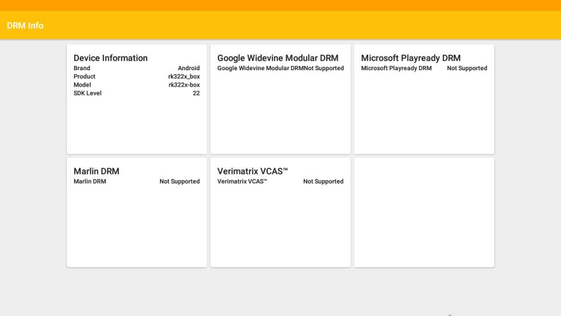Click Widevine's Not Supported status

324,68
